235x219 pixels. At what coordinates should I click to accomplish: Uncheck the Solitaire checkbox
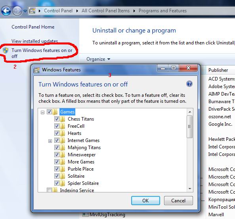(x=57, y=176)
